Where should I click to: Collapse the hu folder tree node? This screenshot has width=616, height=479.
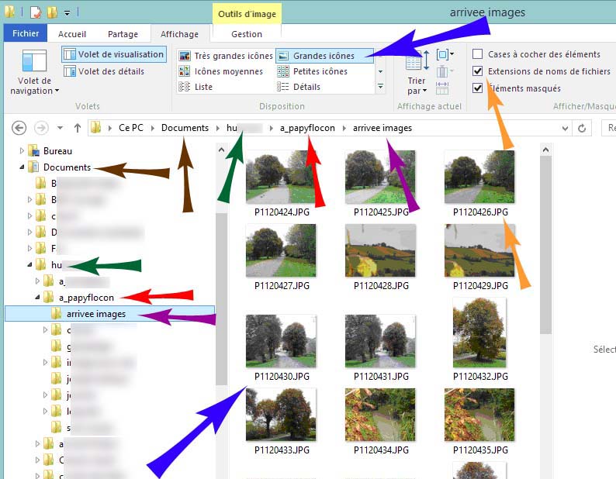(29, 265)
